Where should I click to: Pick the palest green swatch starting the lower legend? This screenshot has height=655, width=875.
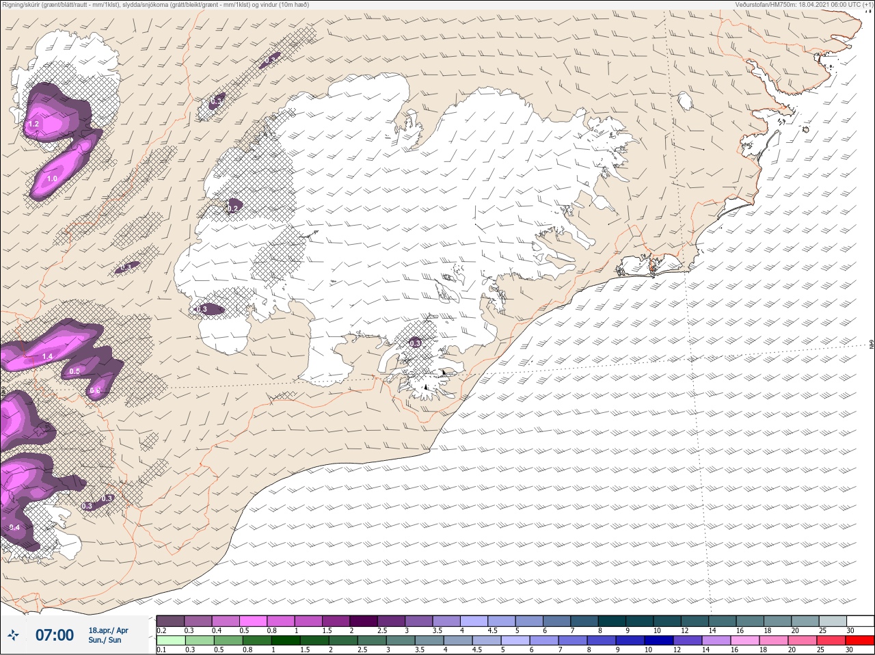(170, 641)
